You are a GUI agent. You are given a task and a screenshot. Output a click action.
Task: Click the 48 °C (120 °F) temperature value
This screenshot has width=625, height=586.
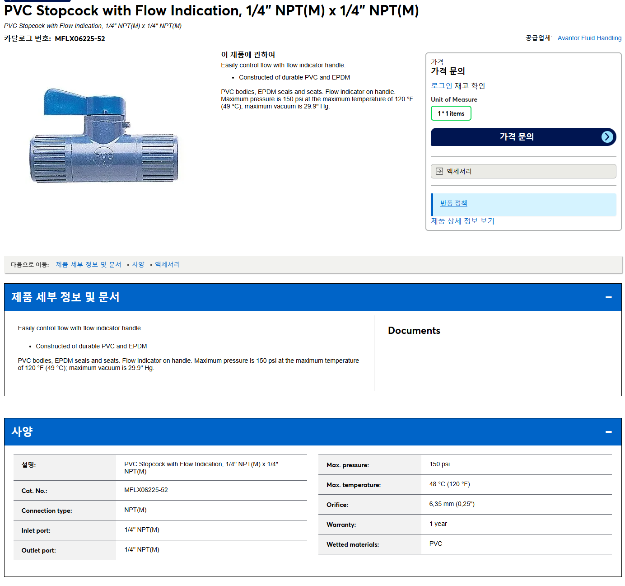pos(449,484)
